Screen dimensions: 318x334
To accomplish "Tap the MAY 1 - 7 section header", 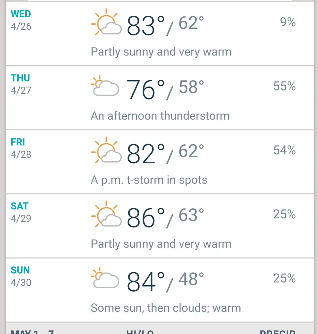I will tap(32, 332).
